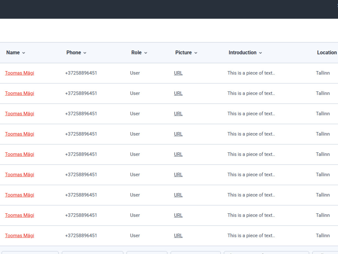The image size is (338, 254).
Task: Select Tallinn location in fourth row
Action: click(x=323, y=134)
